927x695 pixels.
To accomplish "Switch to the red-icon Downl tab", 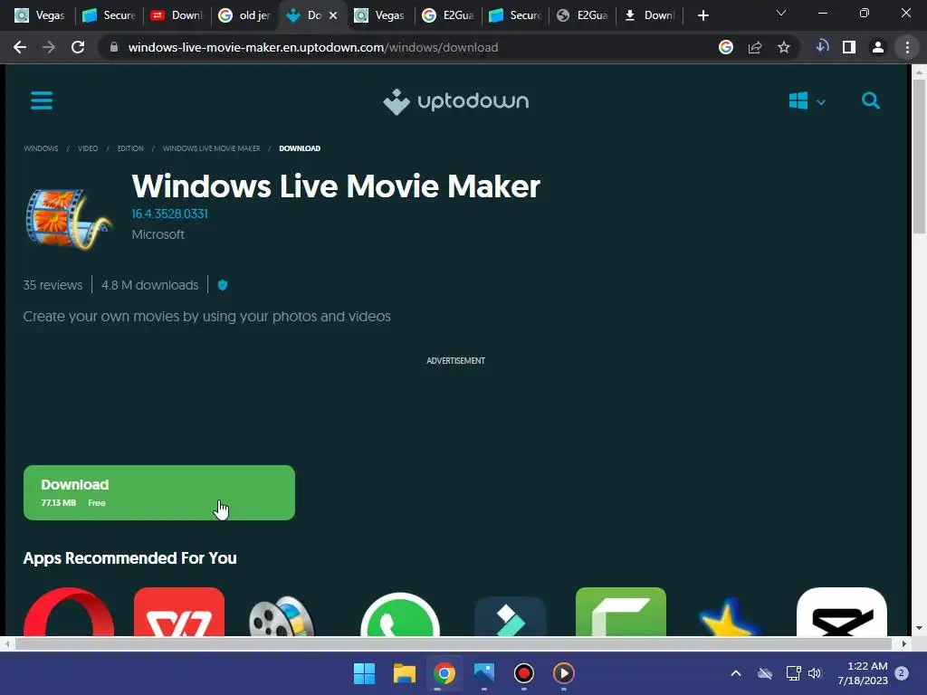I will click(x=177, y=15).
